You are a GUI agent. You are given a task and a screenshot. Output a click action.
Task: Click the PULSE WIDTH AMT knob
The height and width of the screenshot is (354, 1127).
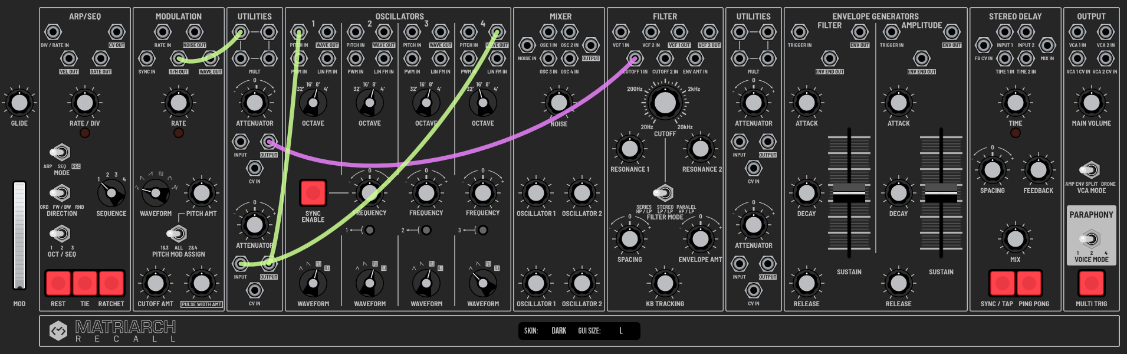pyautogui.click(x=202, y=283)
